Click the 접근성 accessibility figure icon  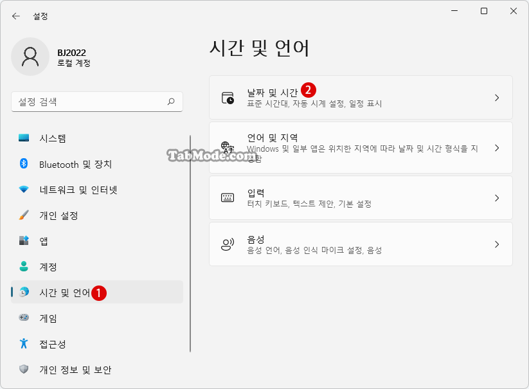(x=24, y=343)
